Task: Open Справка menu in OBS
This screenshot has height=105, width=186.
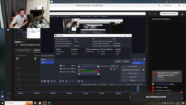Action: 104,16
